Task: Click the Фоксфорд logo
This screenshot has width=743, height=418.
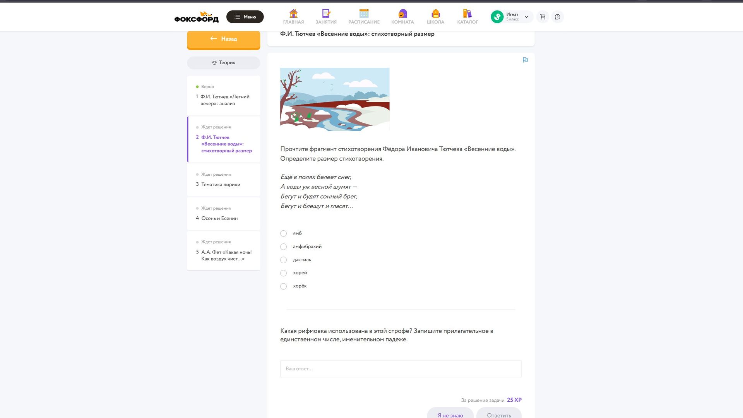Action: [x=196, y=17]
